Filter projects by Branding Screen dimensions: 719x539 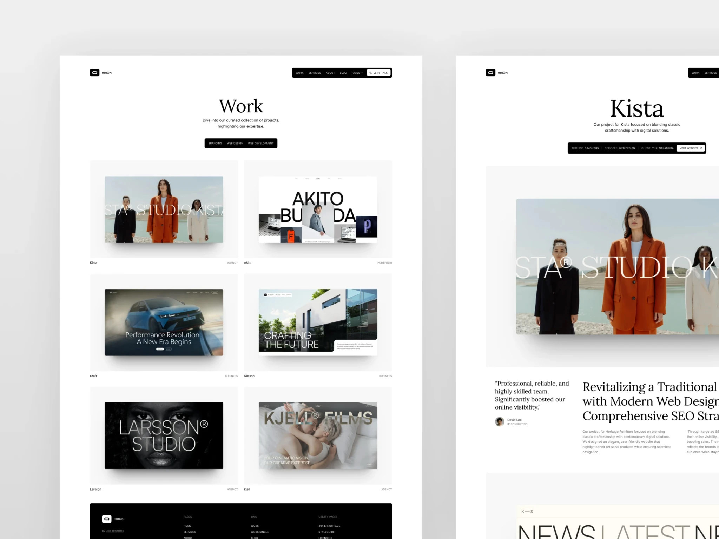pyautogui.click(x=215, y=143)
